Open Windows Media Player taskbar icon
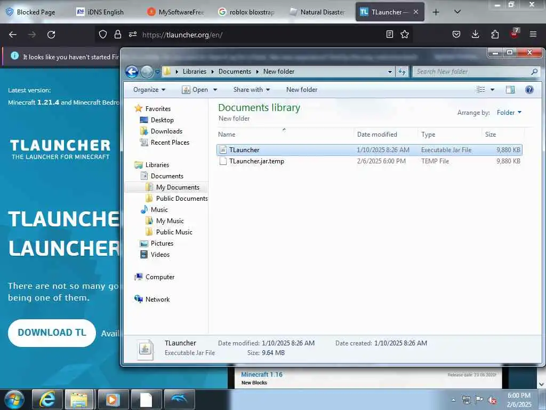Image resolution: width=546 pixels, height=410 pixels. click(x=113, y=399)
